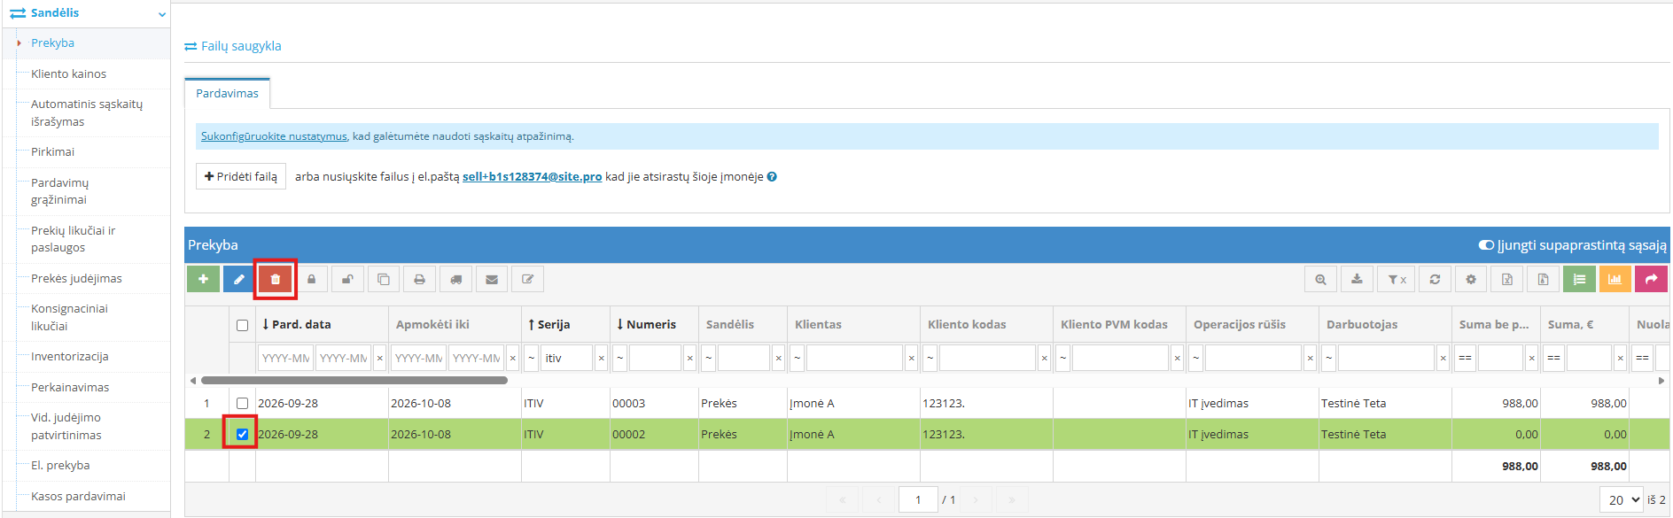Open El. prekyba sidebar item

click(60, 465)
